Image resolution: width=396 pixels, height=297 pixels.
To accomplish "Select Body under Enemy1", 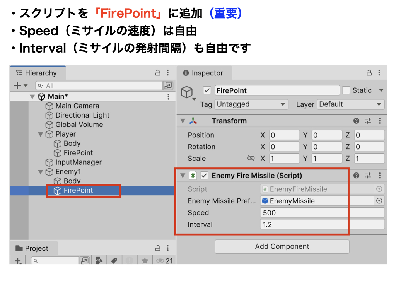I will pos(72,181).
